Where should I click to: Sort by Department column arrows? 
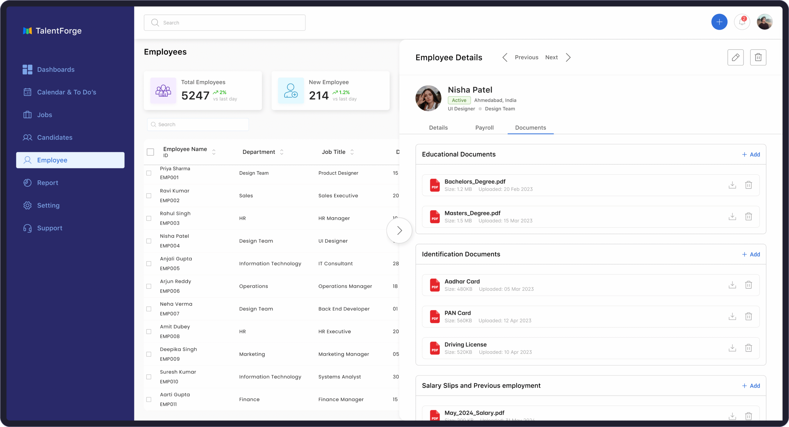pos(282,152)
